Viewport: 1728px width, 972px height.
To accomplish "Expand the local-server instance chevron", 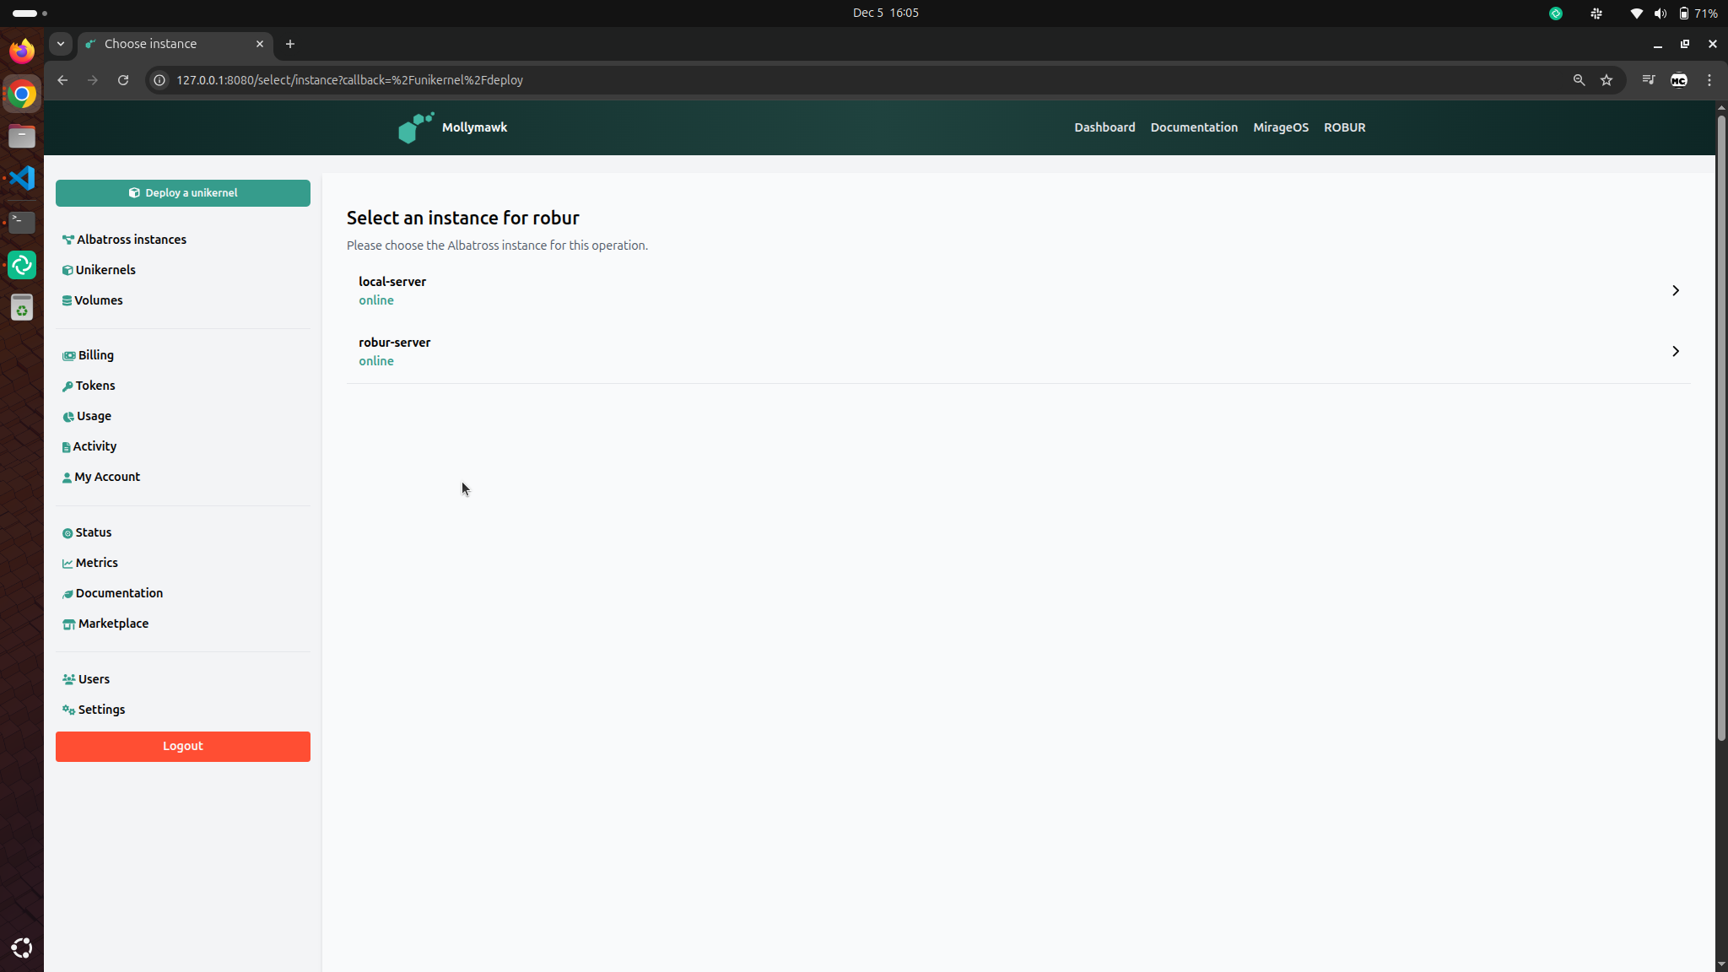I will (x=1675, y=290).
